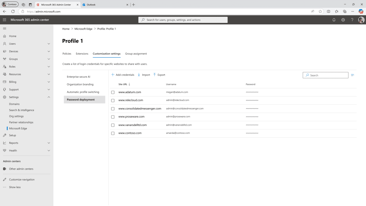Open the Password deployment section
The image size is (366, 206).
(84, 99)
